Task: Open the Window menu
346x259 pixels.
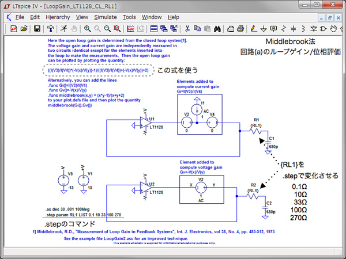Action: [152, 17]
